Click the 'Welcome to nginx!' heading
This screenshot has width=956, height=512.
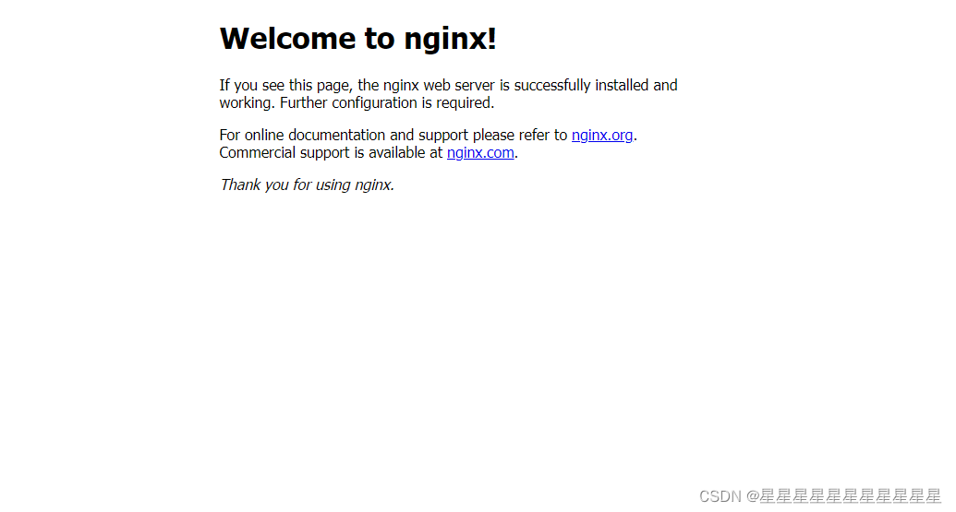click(357, 39)
